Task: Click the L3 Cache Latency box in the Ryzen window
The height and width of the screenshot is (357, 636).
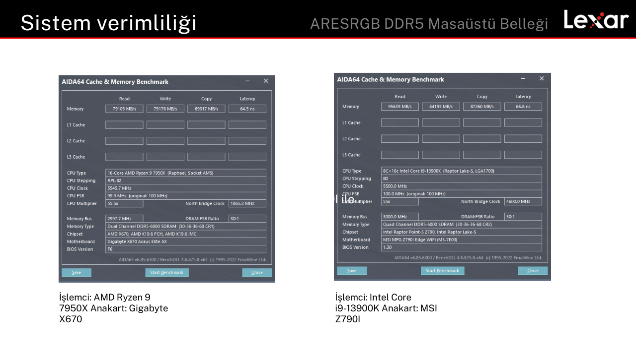Action: [247, 157]
